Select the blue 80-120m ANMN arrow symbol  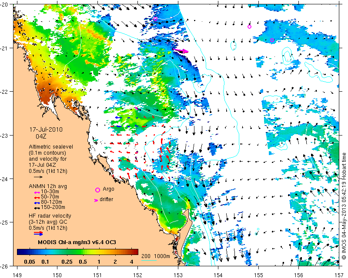pyautogui.click(x=37, y=202)
